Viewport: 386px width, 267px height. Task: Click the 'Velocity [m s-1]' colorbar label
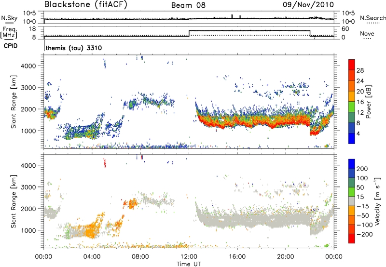pyautogui.click(x=377, y=201)
